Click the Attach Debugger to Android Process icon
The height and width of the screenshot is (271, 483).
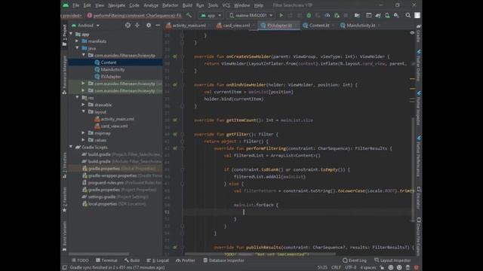pyautogui.click(x=337, y=15)
